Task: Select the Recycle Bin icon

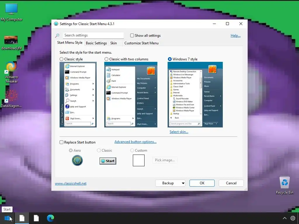Action: (x=284, y=185)
